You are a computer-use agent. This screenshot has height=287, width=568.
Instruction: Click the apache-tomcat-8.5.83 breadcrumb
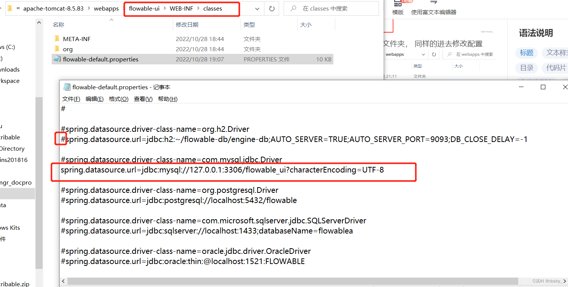pos(54,8)
